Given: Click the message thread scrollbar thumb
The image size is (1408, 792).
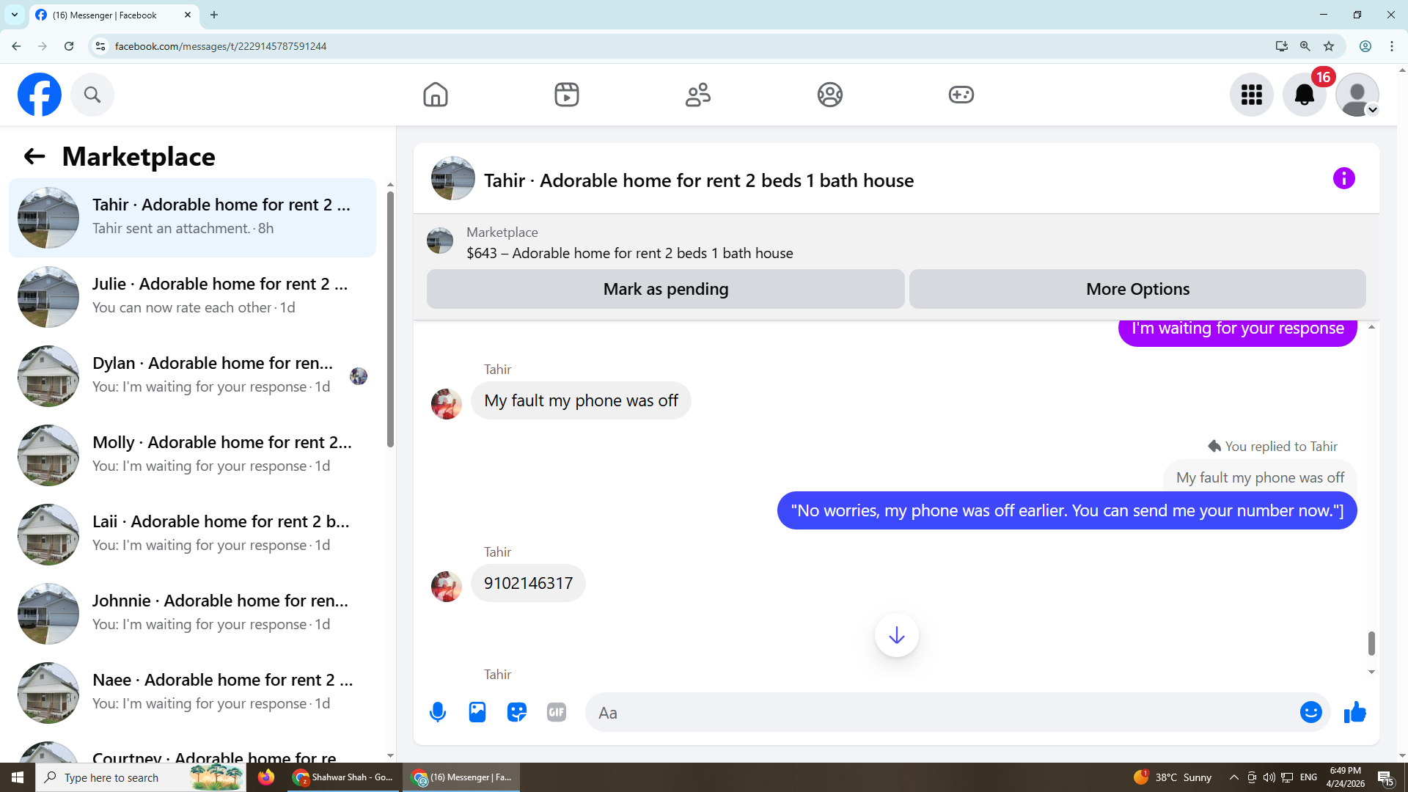Looking at the screenshot, I should [x=1371, y=643].
